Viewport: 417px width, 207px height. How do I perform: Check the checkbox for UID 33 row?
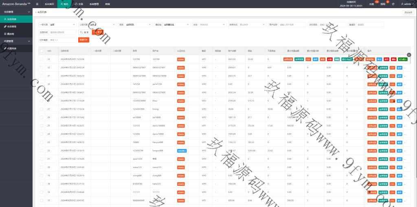click(42, 59)
